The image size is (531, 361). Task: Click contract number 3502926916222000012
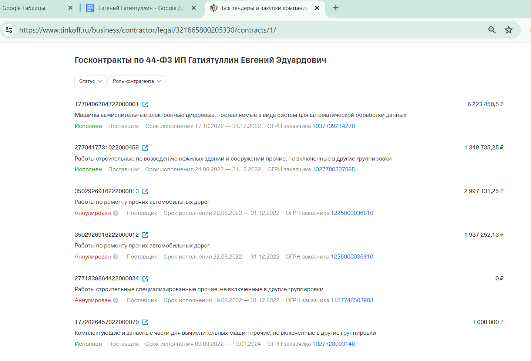click(107, 235)
